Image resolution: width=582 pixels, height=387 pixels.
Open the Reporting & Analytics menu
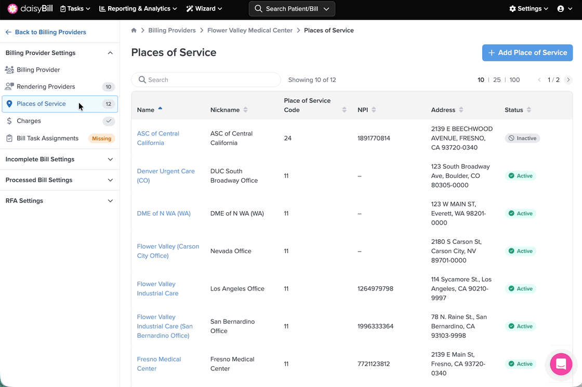pos(138,9)
